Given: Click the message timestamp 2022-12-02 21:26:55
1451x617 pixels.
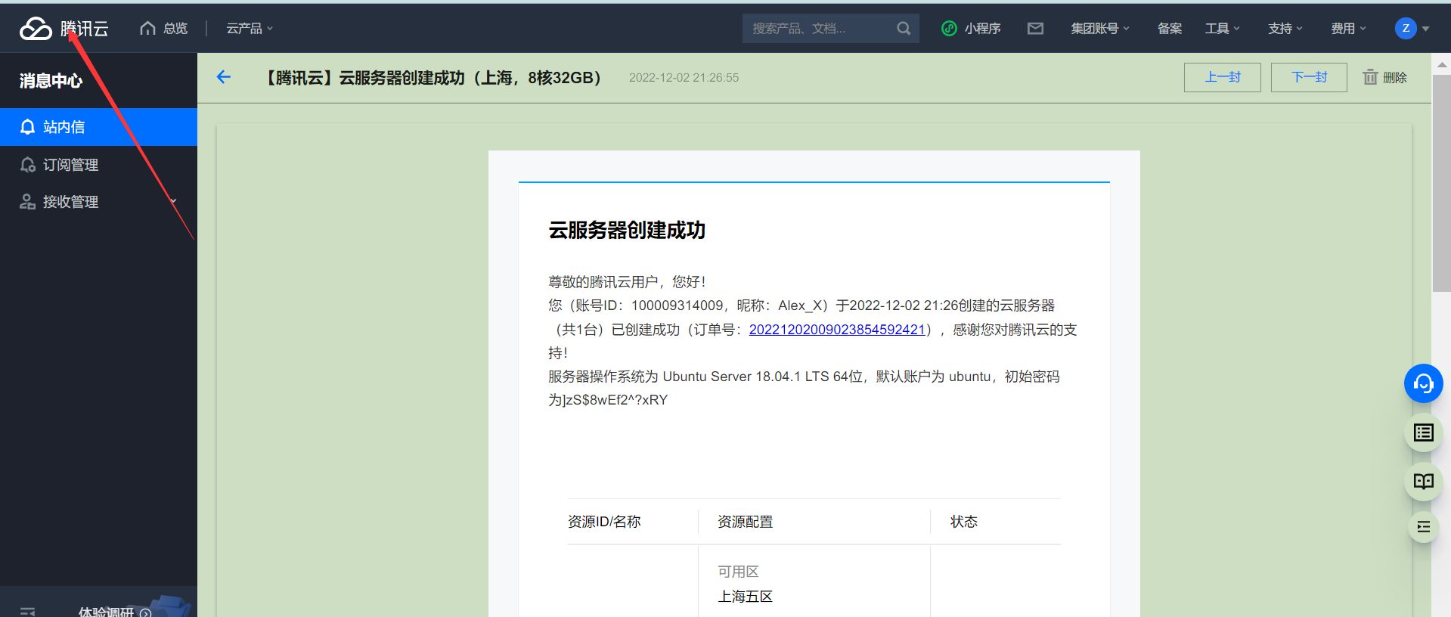Looking at the screenshot, I should (684, 78).
